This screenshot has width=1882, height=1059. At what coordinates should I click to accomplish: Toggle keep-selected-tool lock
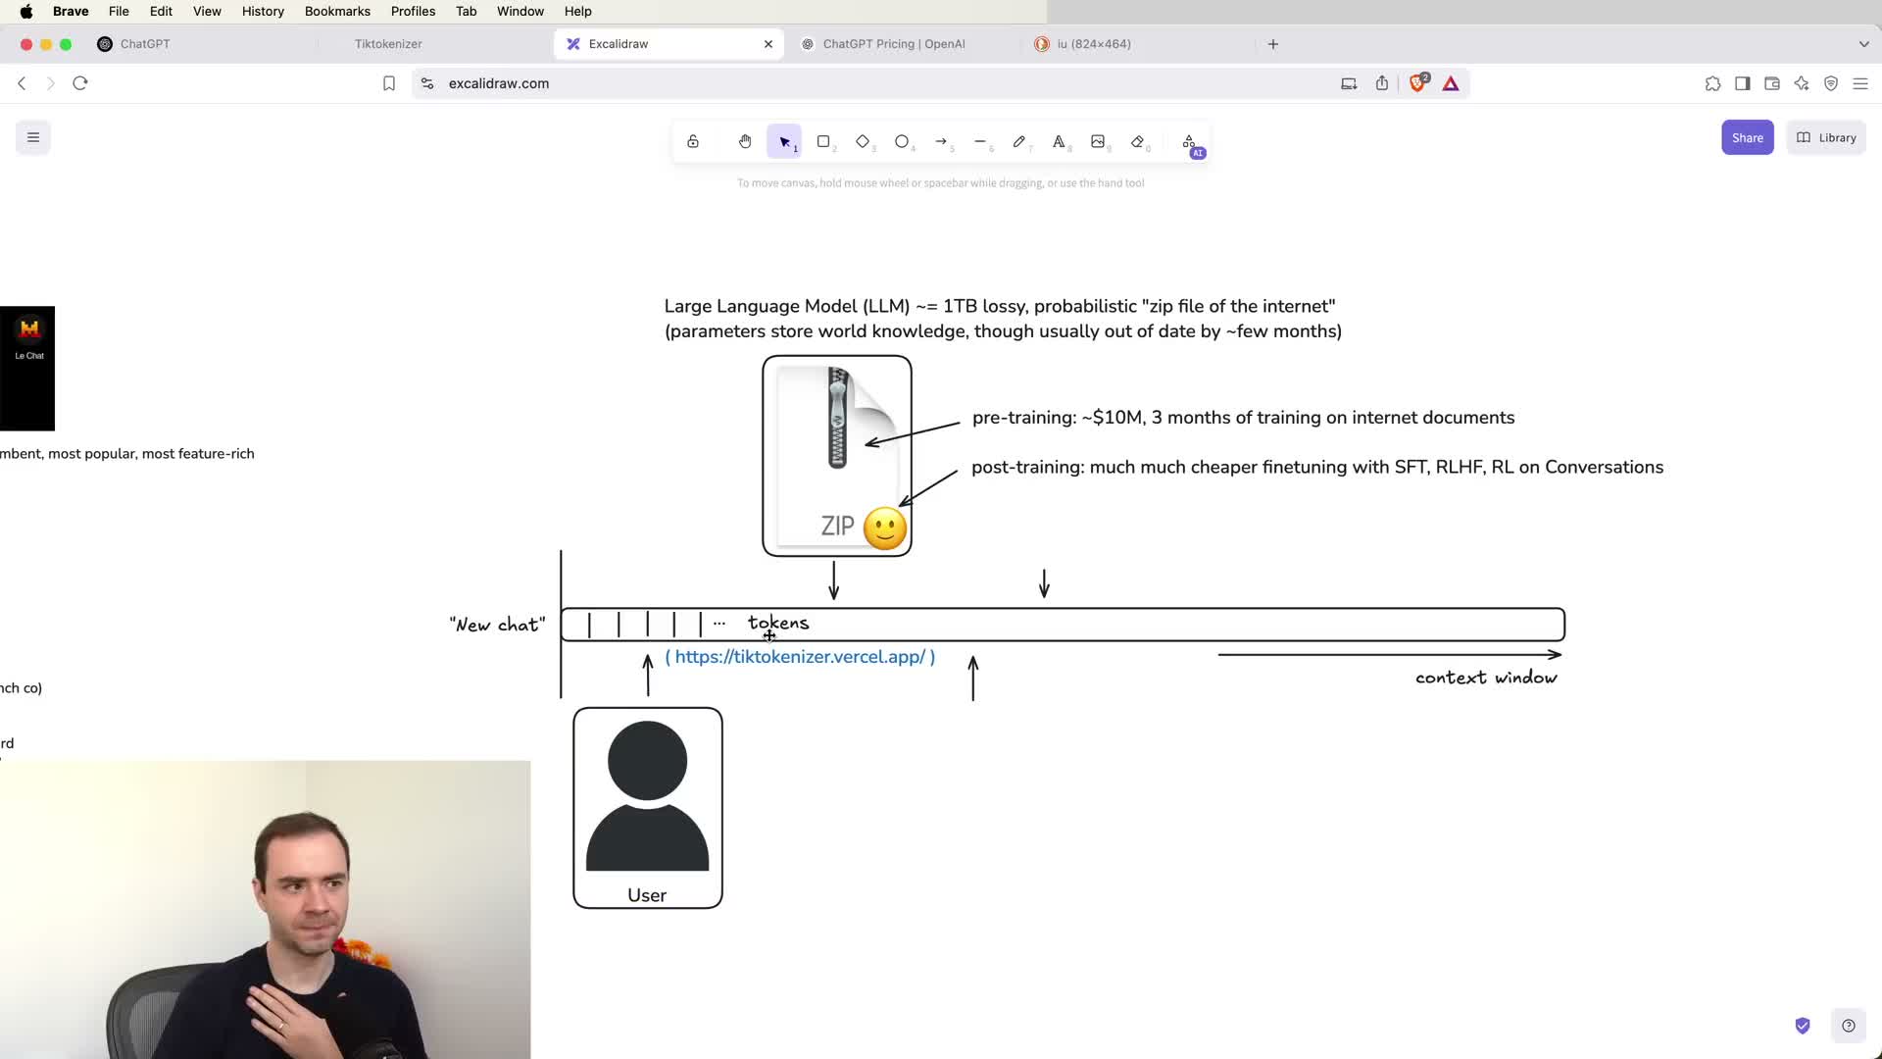(x=693, y=141)
